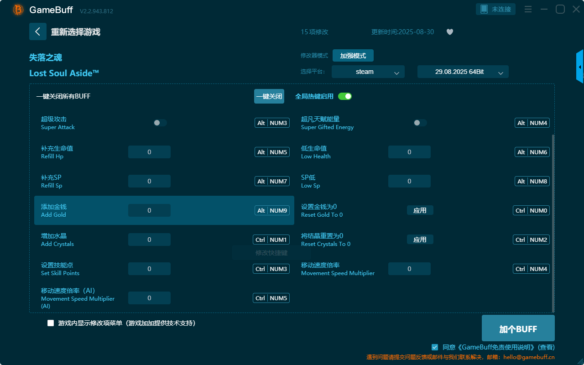Viewport: 584px width, 365px height.
Task: Uncheck the GameBuff disclaimer agreement checkbox
Action: tap(435, 347)
